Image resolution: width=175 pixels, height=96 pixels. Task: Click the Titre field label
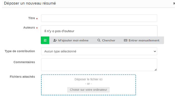pos(32,18)
